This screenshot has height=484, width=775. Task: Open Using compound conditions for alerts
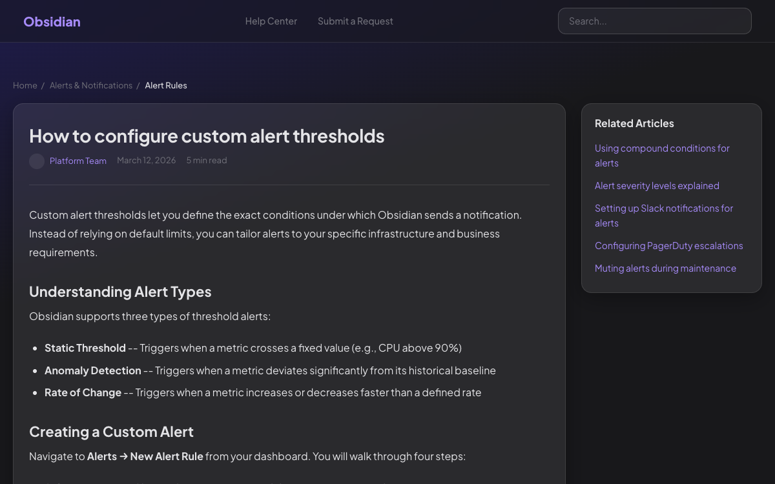pyautogui.click(x=662, y=156)
